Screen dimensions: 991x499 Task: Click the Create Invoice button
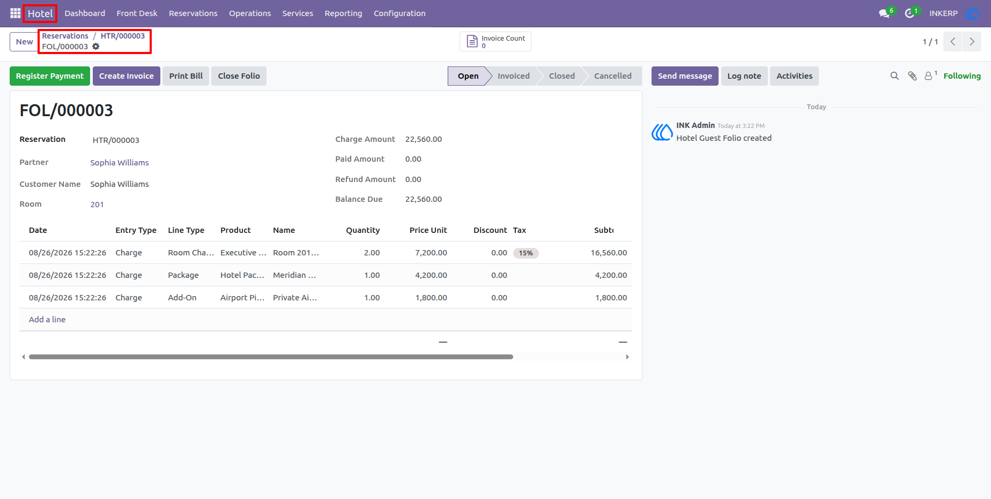127,76
